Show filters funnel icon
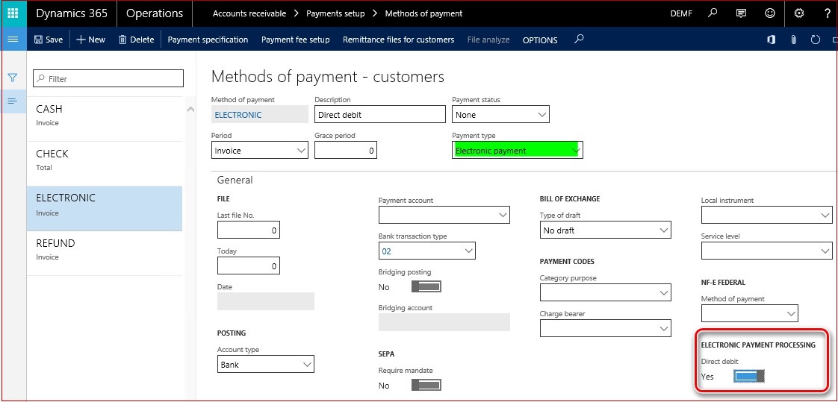Image resolution: width=838 pixels, height=402 pixels. click(13, 78)
